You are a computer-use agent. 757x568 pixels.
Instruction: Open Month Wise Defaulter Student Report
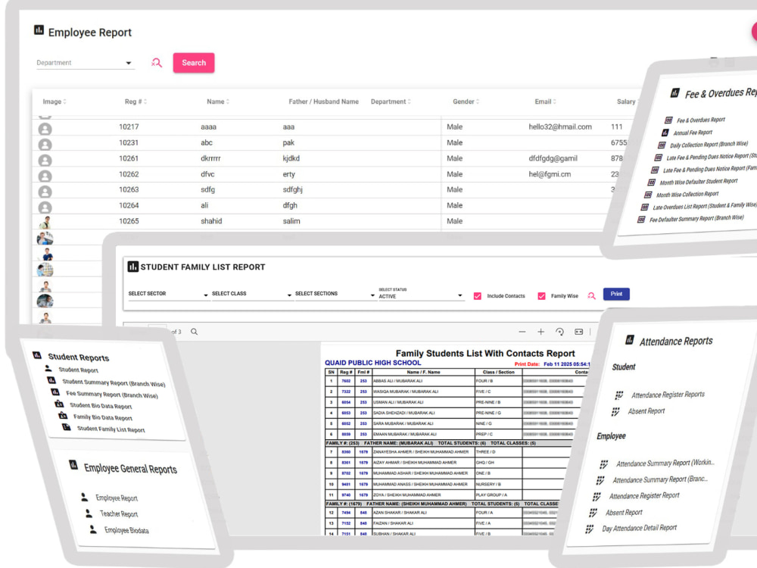pos(699,182)
